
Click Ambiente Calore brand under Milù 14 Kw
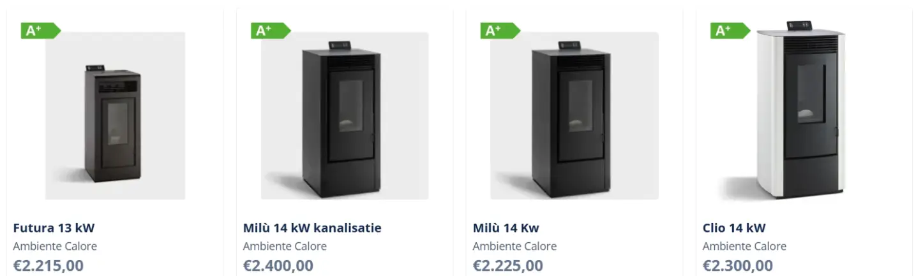coord(514,246)
